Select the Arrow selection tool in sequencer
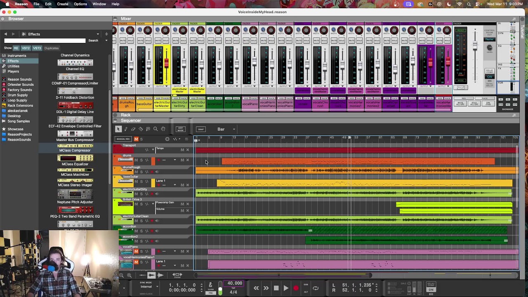This screenshot has width=528, height=297. coord(118,129)
